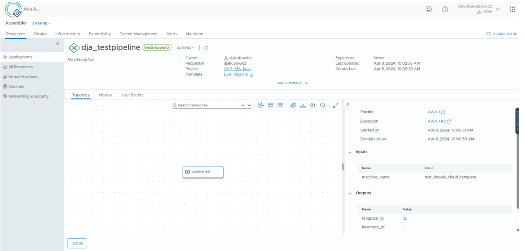Image resolution: width=524 pixels, height=251 pixels.
Task: Open the apps grid switcher icon
Action: coord(513,9)
